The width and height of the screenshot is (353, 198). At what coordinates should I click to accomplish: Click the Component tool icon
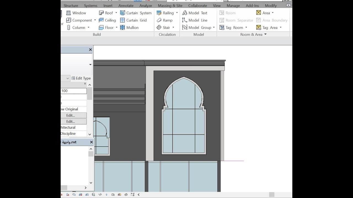(x=69, y=20)
